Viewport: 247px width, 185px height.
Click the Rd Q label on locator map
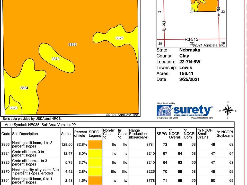[164, 26]
